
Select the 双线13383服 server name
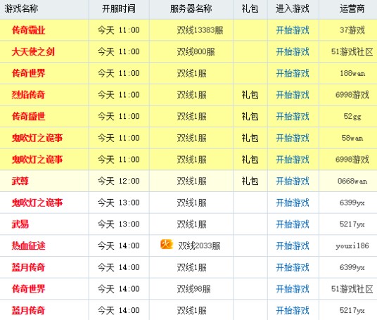[200, 30]
